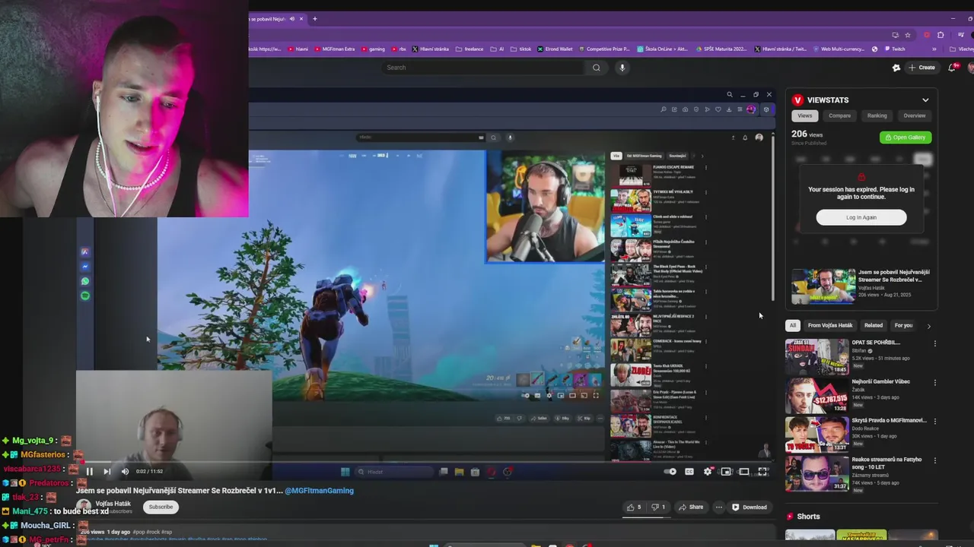The height and width of the screenshot is (547, 974).
Task: Open YouTube notifications bell
Action: point(951,68)
